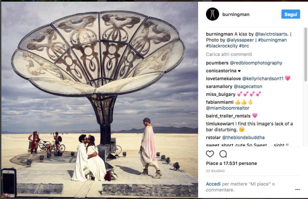The image size is (308, 199).
Task: Click the Burning Man post photo
Action: [x=100, y=99]
